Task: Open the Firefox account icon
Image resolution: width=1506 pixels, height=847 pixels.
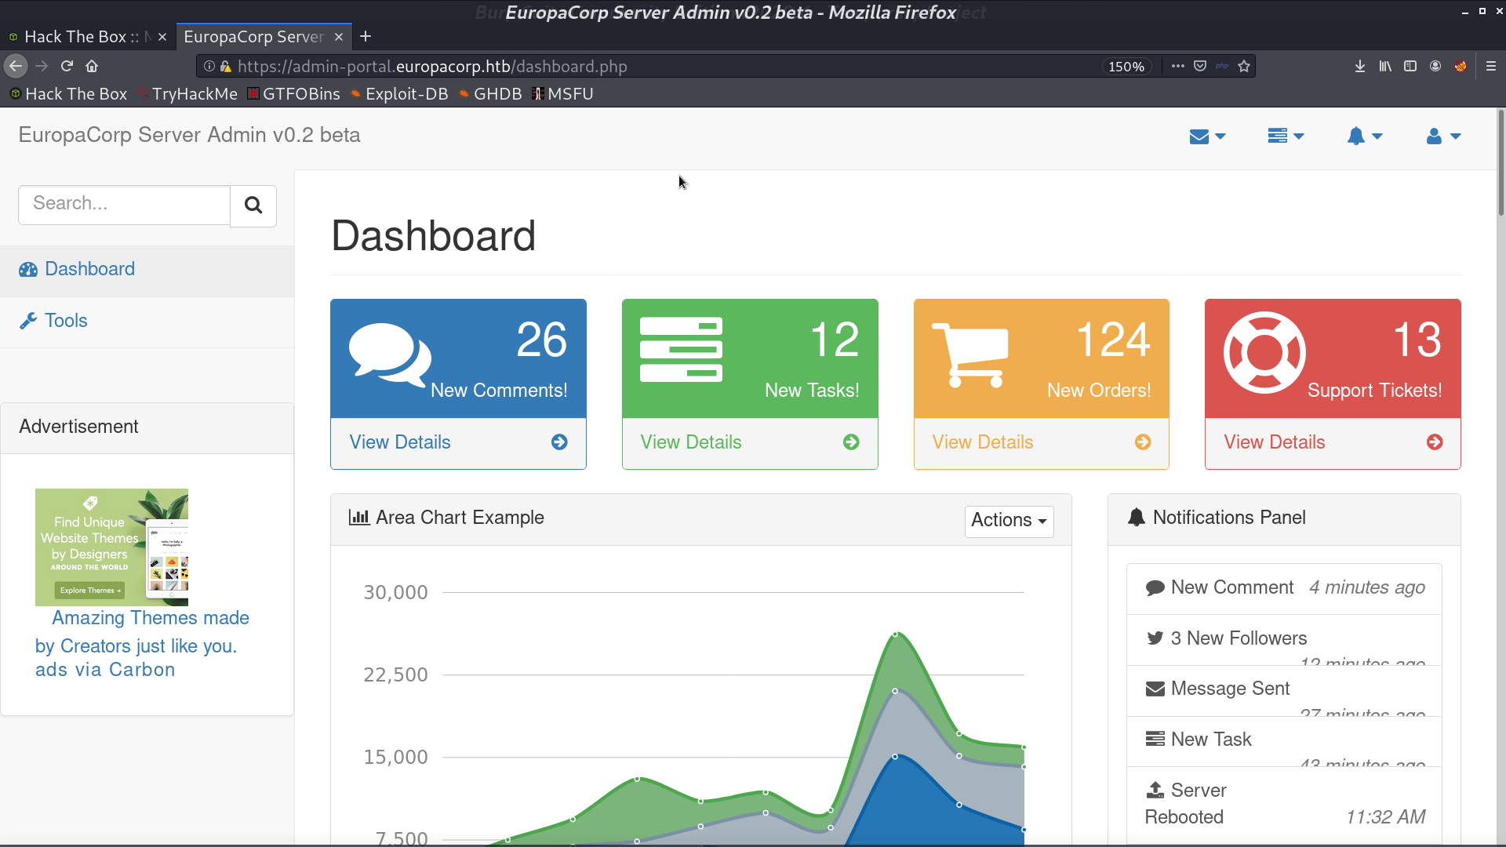Action: pyautogui.click(x=1435, y=66)
